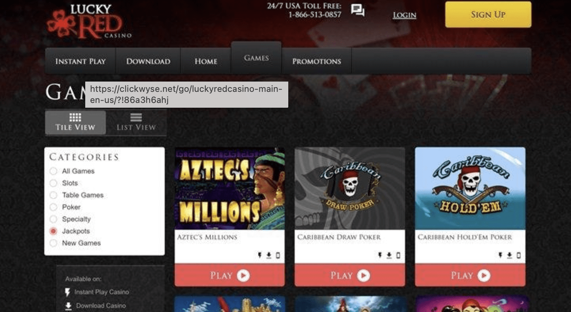Switch to List View lines icon
571x312 pixels.
(136, 118)
